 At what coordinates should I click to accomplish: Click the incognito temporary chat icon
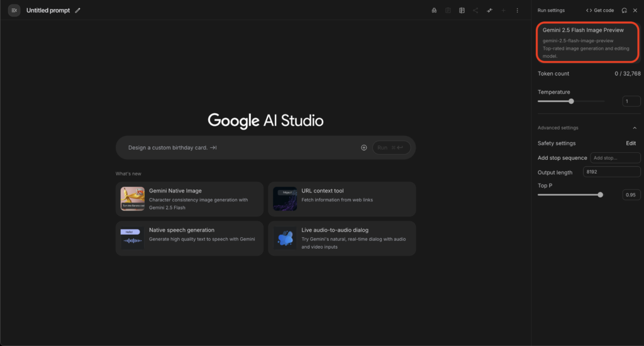pyautogui.click(x=434, y=11)
